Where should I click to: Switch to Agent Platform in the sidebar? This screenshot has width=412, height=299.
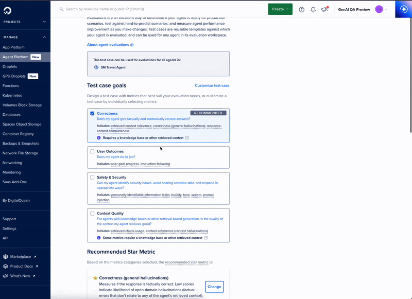18,57
